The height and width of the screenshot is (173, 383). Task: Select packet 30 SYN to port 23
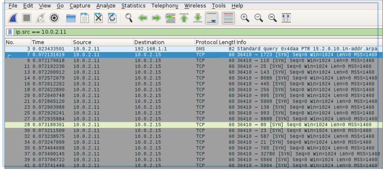click(194, 131)
